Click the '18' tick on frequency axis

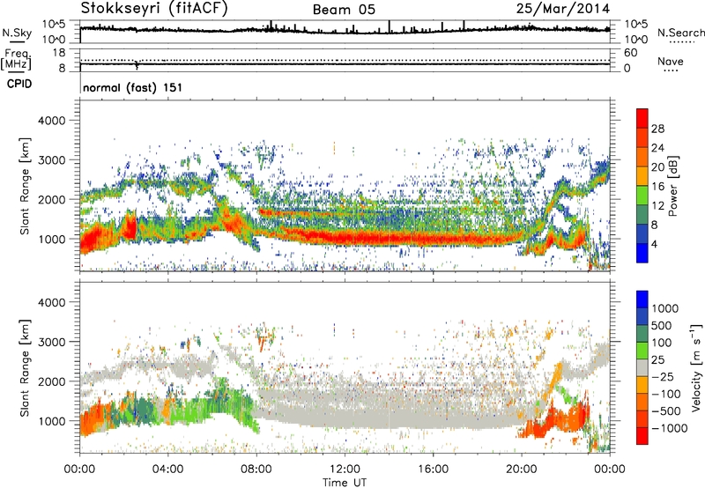pyautogui.click(x=59, y=53)
